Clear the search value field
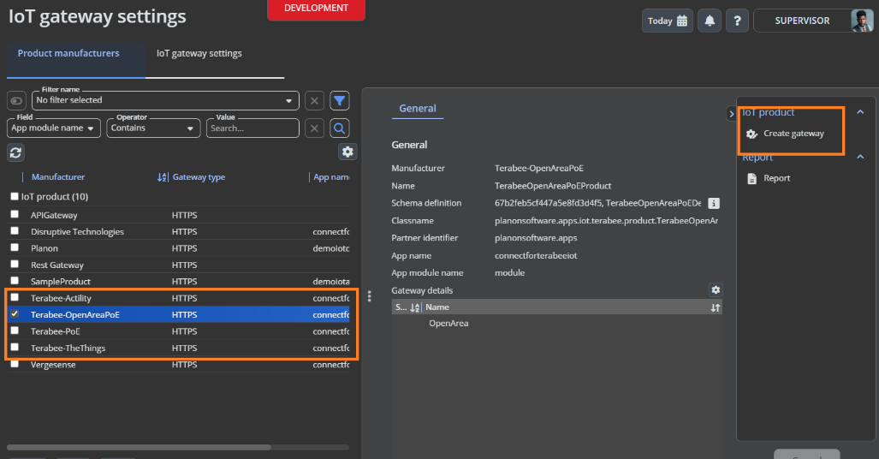The width and height of the screenshot is (879, 459). 314,128
